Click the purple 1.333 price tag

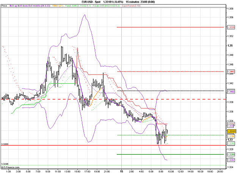pyautogui.click(x=231, y=126)
